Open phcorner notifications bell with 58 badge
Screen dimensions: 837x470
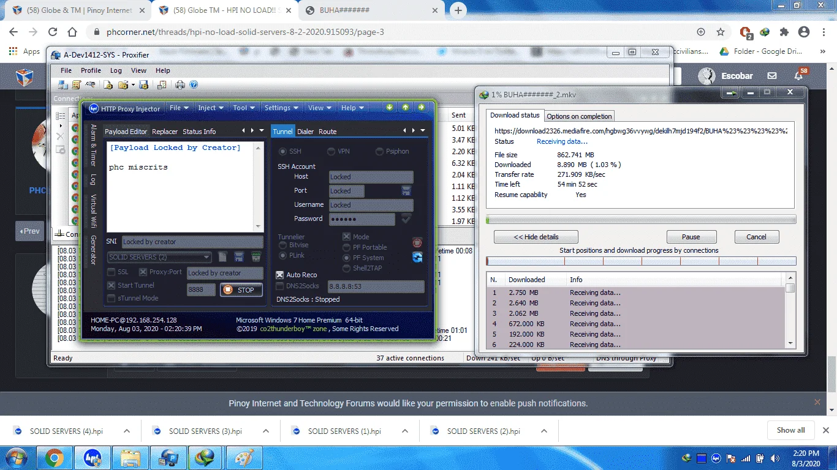[799, 75]
